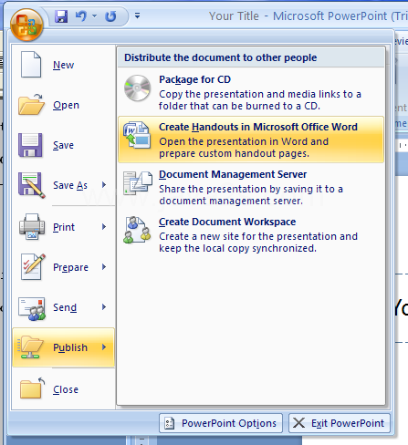
Task: Click the 'Your Title - Microsoft PowerPoint' title bar
Action: [309, 16]
